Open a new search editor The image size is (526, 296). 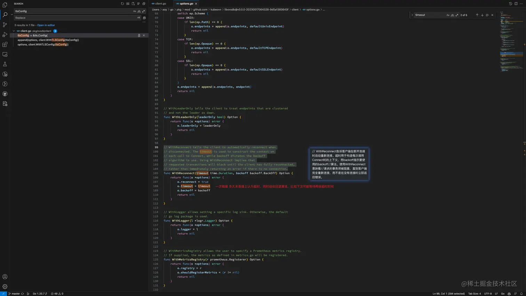tap(133, 4)
